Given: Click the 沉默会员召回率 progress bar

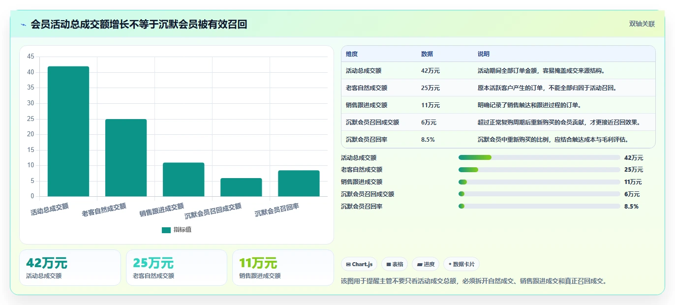Looking at the screenshot, I should click(539, 207).
